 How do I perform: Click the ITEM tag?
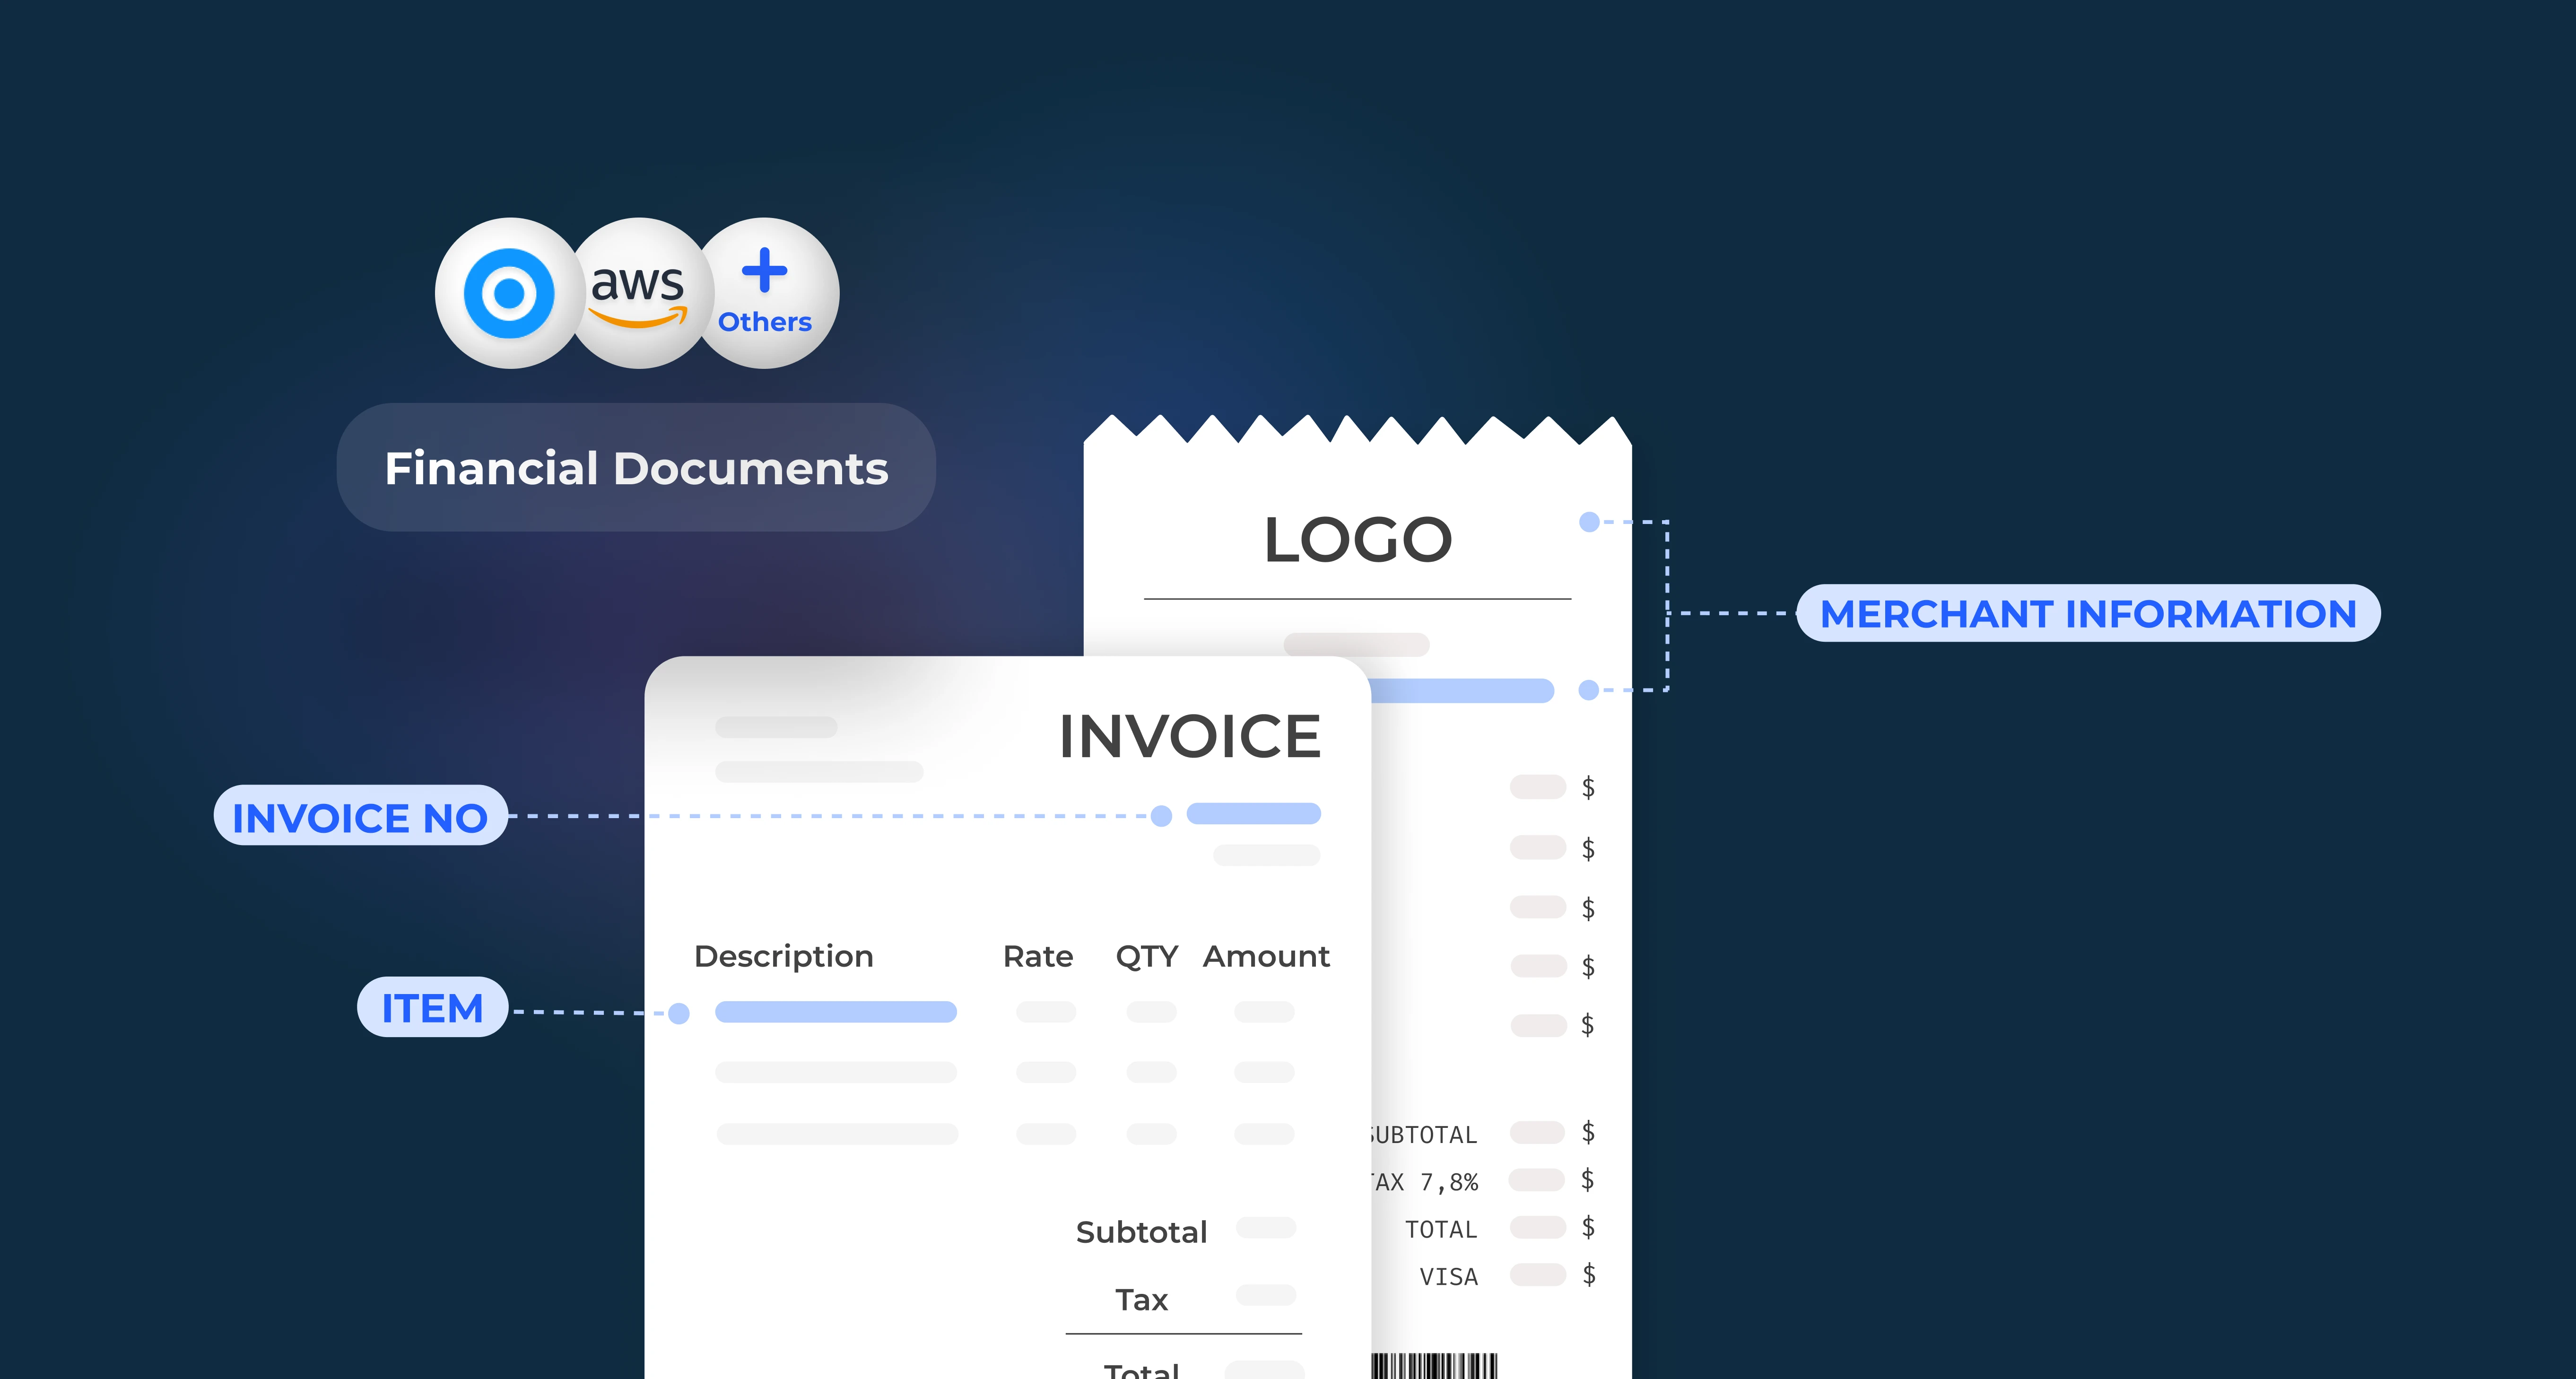coord(432,1007)
